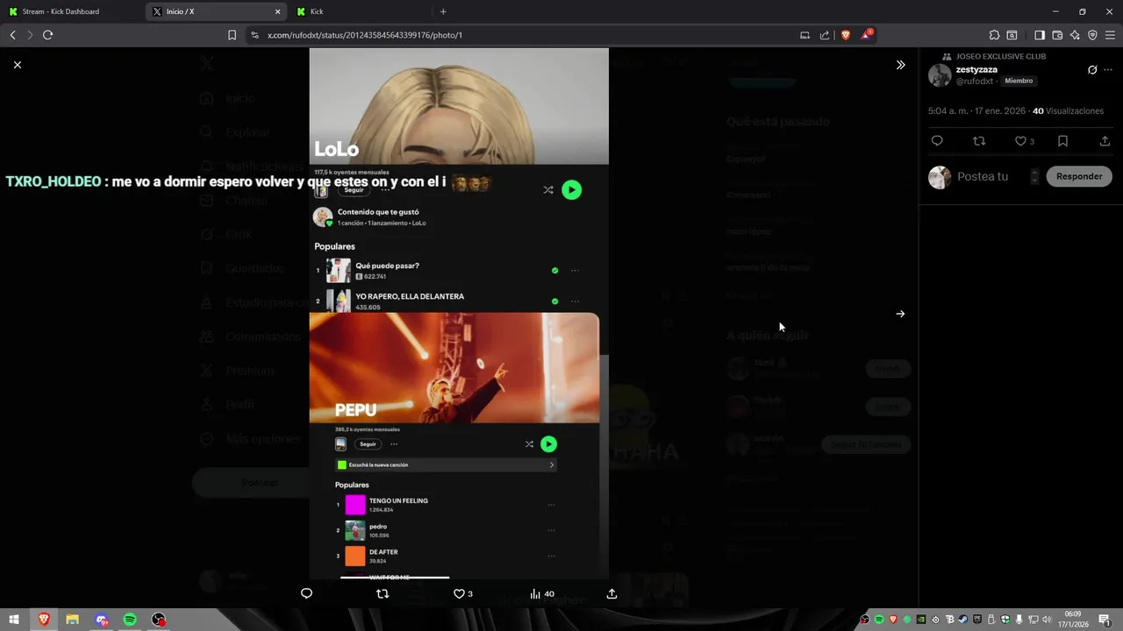Viewport: 1123px width, 631px height.
Task: Share this page from the address bar
Action: [825, 35]
